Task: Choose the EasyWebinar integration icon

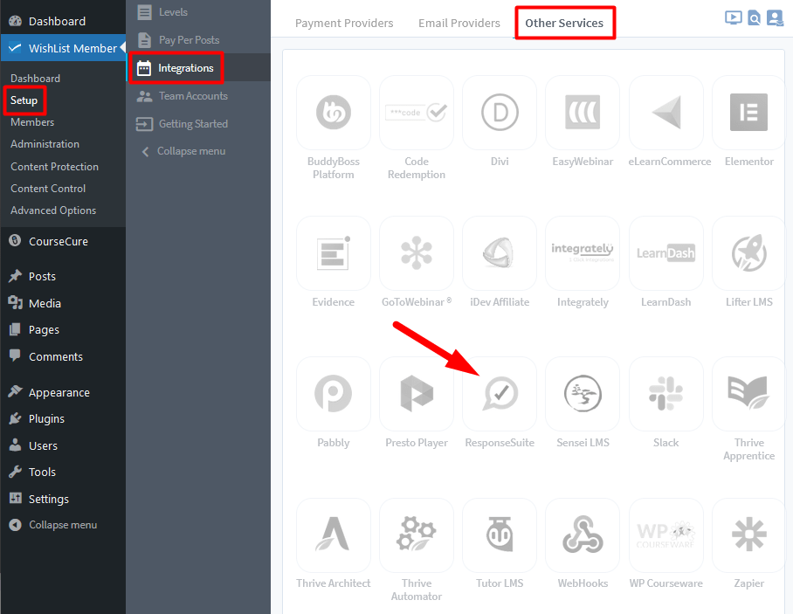Action: (x=583, y=113)
